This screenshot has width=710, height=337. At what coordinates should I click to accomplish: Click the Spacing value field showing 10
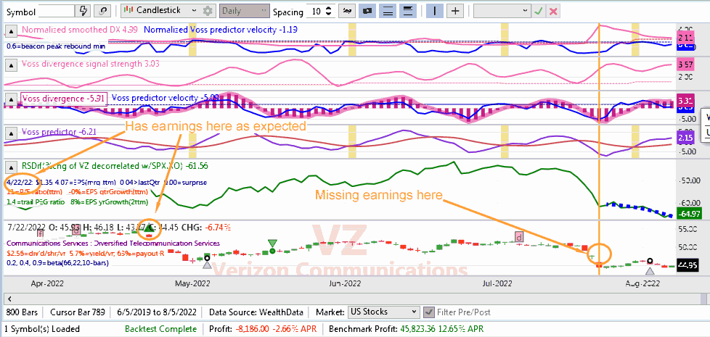coord(316,10)
